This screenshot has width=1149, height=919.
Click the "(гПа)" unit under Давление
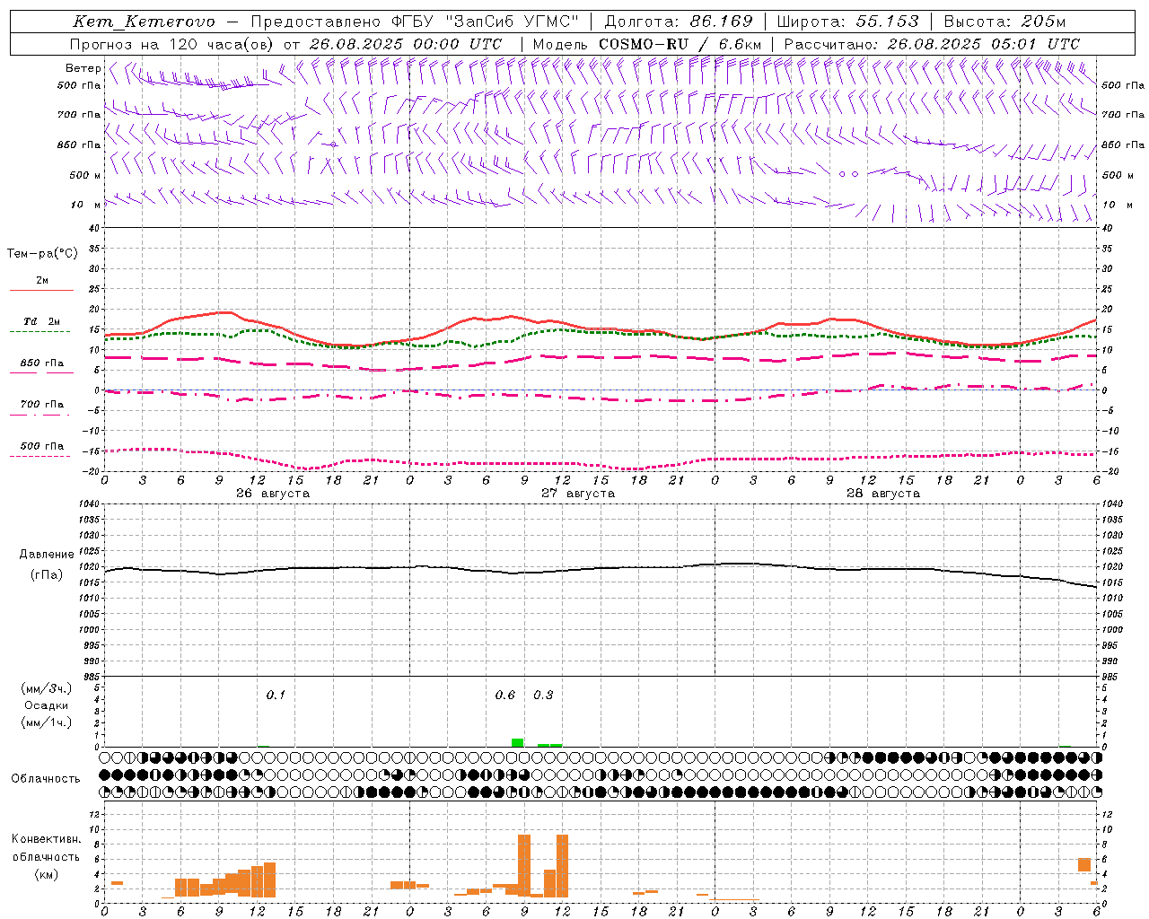(47, 575)
